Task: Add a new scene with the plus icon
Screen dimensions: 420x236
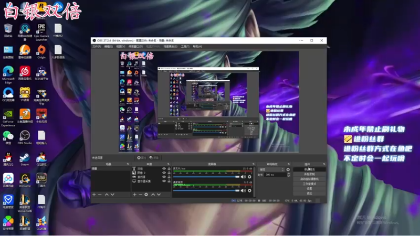Action: click(x=94, y=195)
